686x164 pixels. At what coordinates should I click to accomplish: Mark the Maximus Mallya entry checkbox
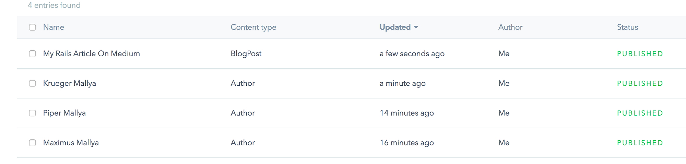[x=33, y=143]
